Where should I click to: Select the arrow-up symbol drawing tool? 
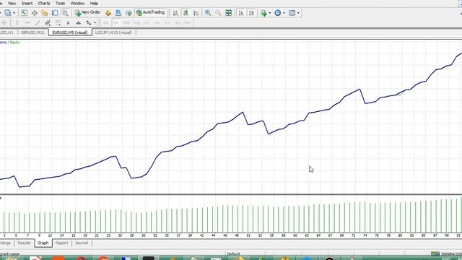click(x=79, y=22)
